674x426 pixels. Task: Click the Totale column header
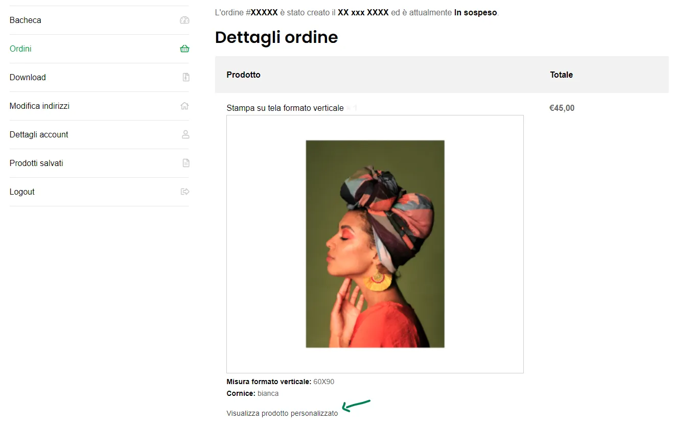pos(561,75)
